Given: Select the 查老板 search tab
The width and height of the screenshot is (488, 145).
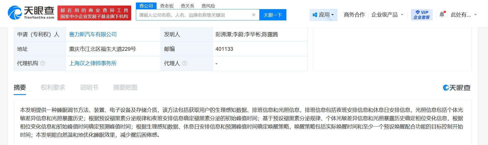Looking at the screenshot, I should tap(167, 6).
